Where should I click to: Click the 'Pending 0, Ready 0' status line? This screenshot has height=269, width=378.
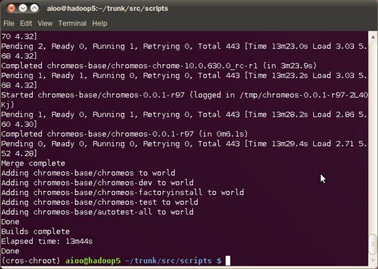(184, 144)
